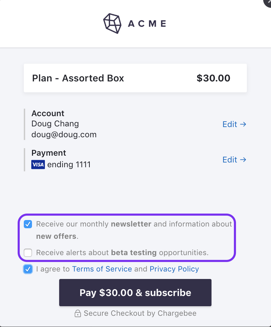Open the Privacy Policy link
271x327 pixels.
tap(174, 269)
